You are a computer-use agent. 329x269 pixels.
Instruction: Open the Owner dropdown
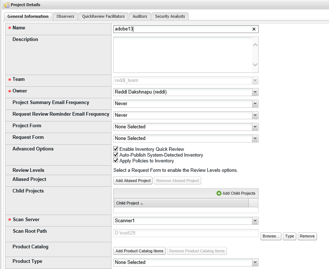[255, 92]
